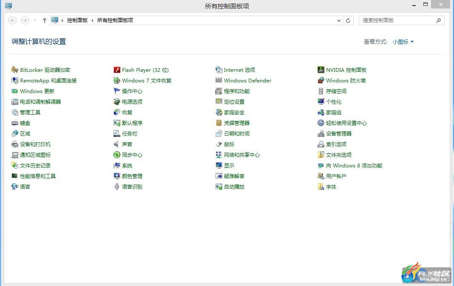Open the 管理工具 icon
The image size is (454, 286).
point(15,112)
